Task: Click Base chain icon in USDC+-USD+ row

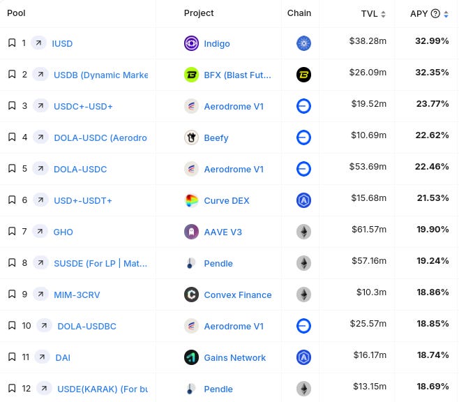Action: pos(304,106)
